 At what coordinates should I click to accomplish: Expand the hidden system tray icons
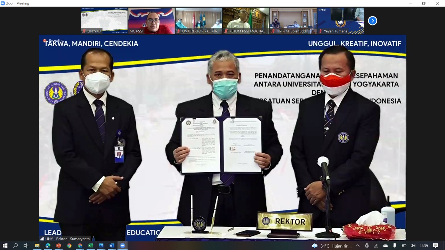357,246
